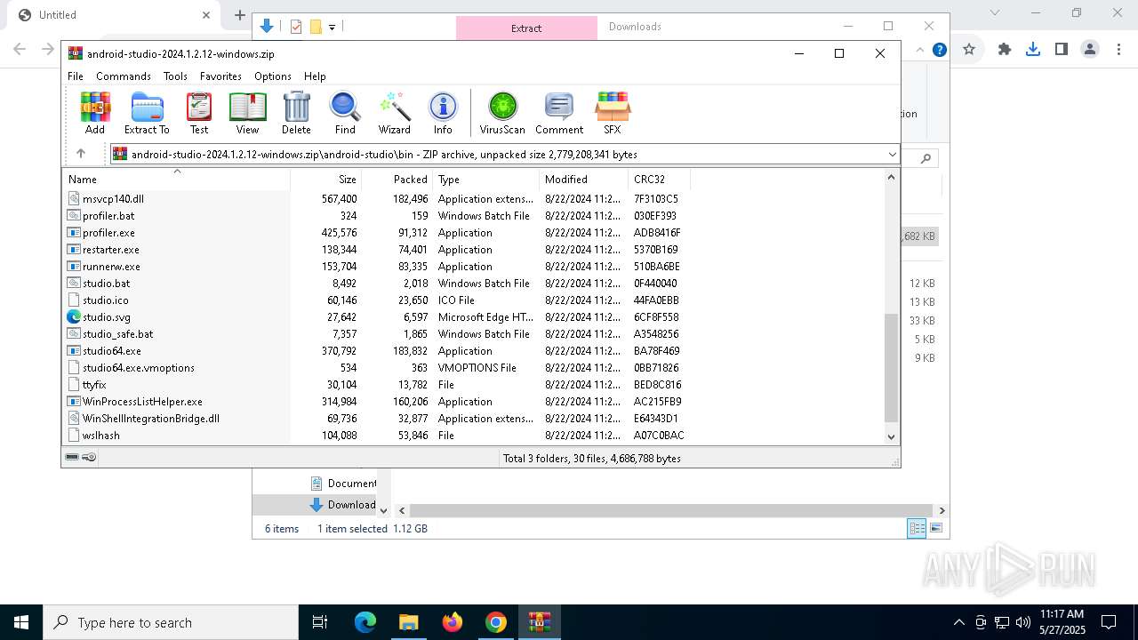This screenshot has height=640, width=1138.
Task: Open the File menu
Action: pyautogui.click(x=76, y=76)
